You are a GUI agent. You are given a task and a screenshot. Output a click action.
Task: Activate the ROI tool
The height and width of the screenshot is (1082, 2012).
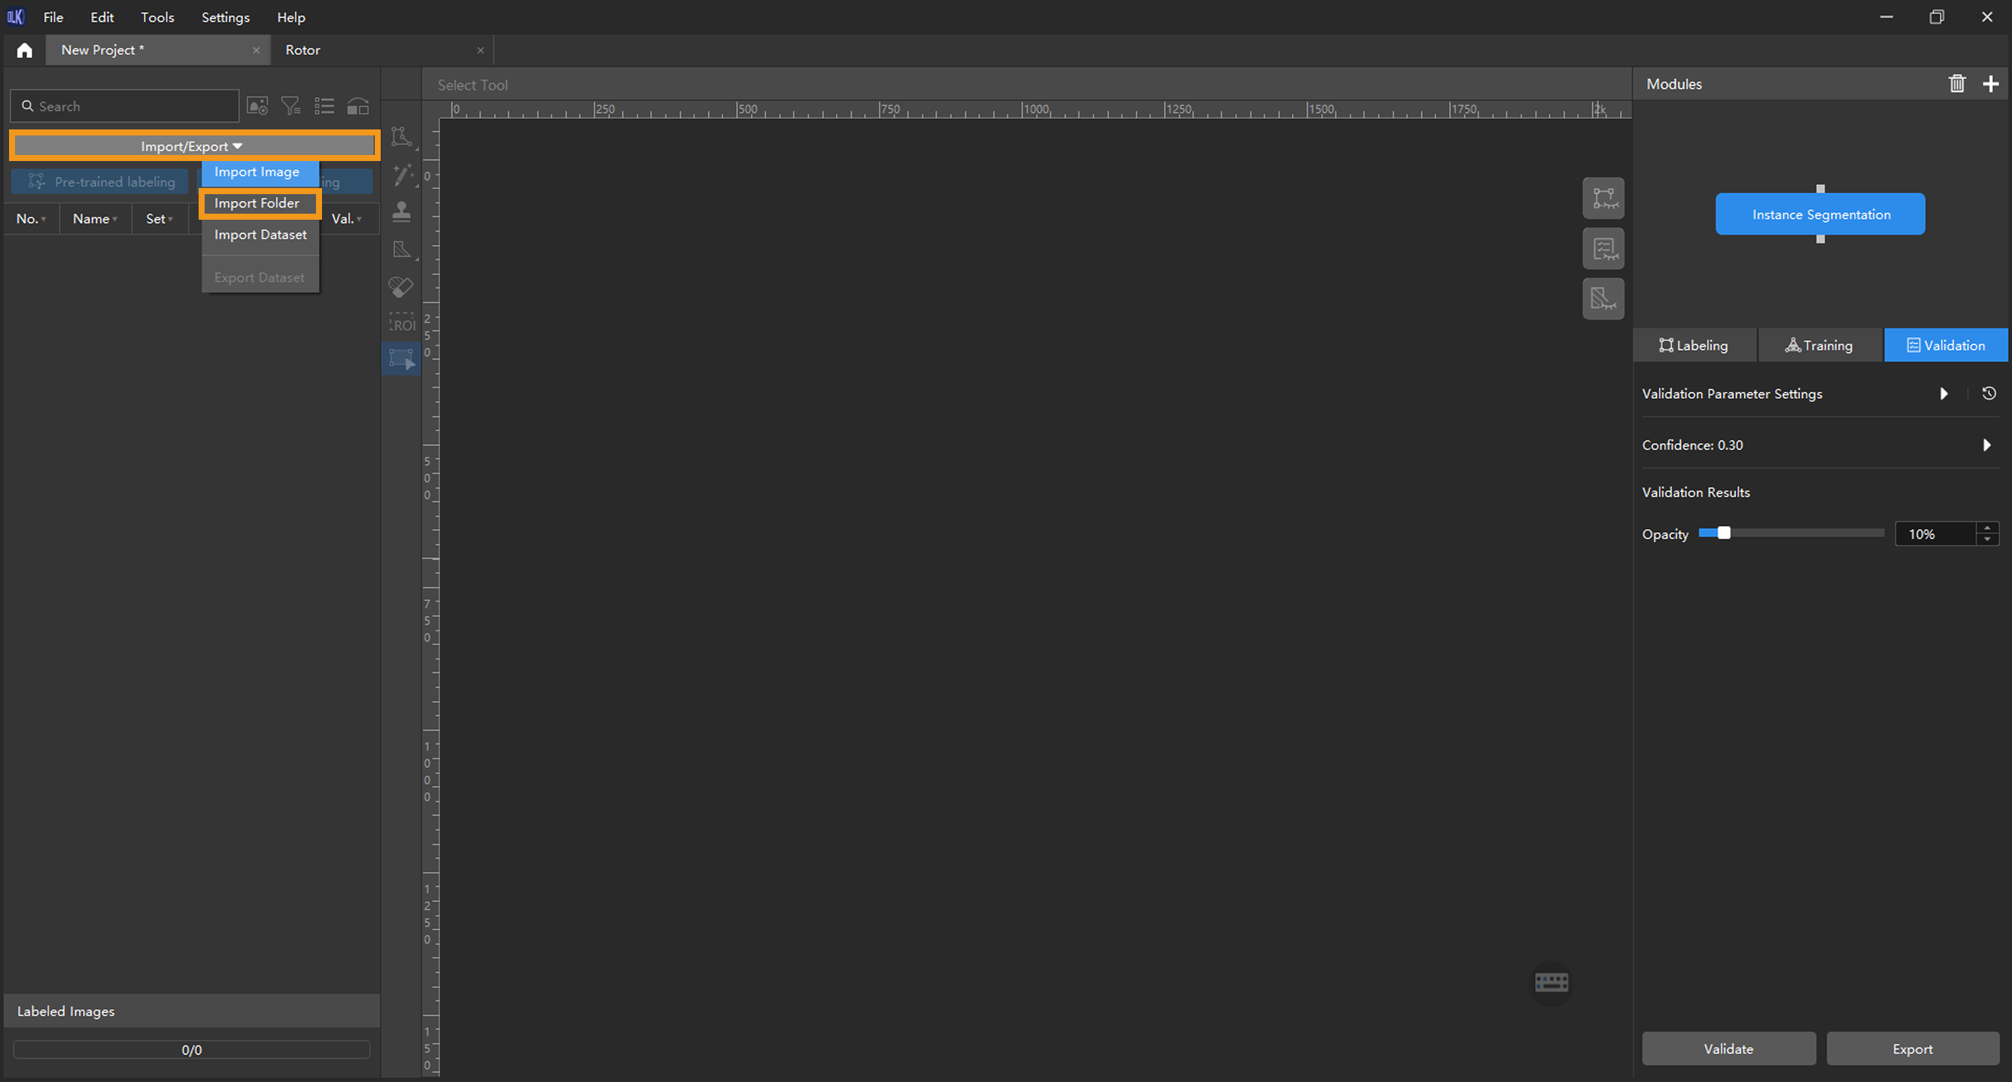(402, 324)
